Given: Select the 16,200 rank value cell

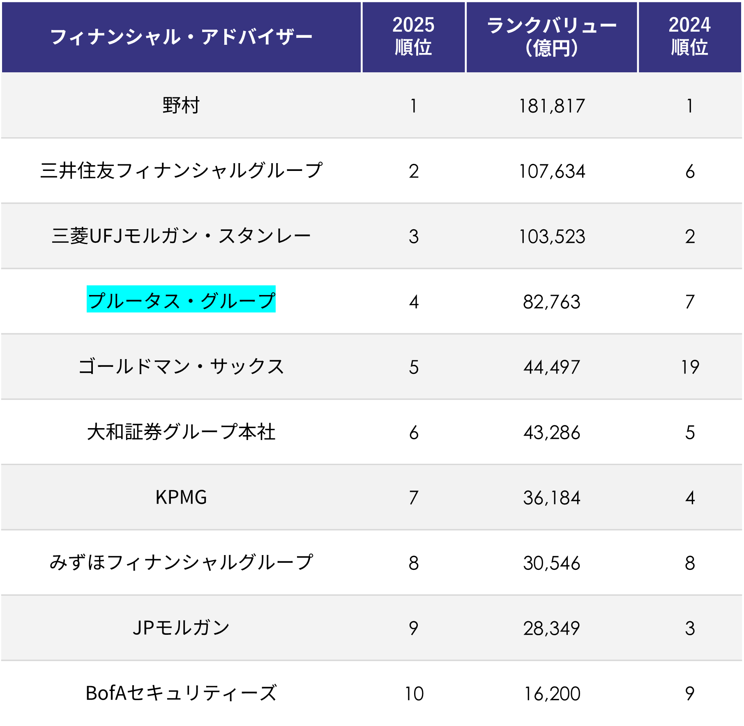Looking at the screenshot, I should pos(551,694).
